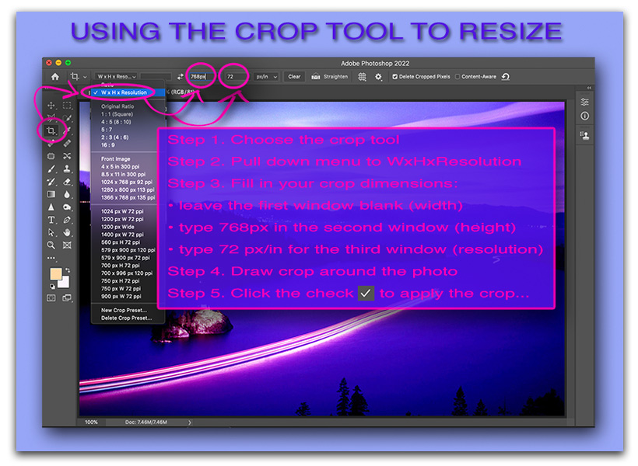Click the foreground color swatch
The height and width of the screenshot is (466, 638).
pos(54,274)
